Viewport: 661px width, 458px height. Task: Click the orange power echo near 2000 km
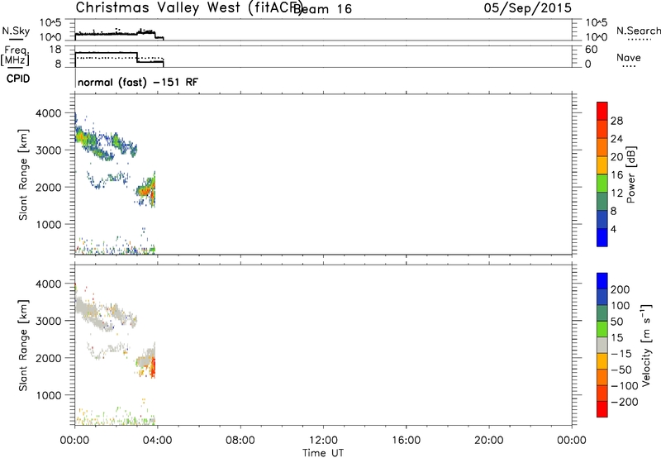point(146,191)
